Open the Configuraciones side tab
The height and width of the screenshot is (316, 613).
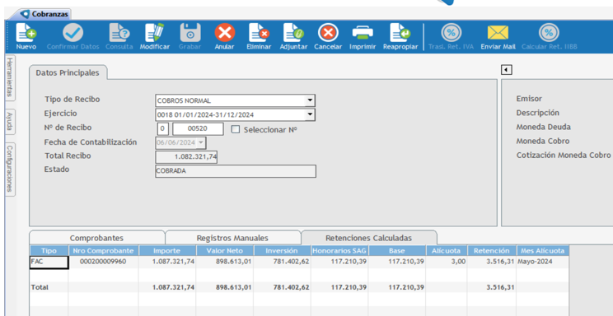pyautogui.click(x=10, y=170)
